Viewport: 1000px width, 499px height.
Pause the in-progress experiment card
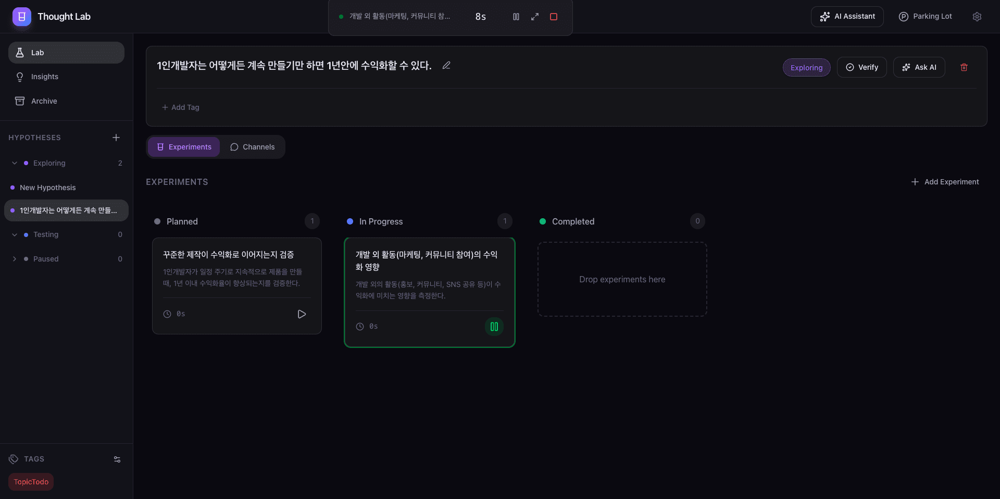(494, 327)
